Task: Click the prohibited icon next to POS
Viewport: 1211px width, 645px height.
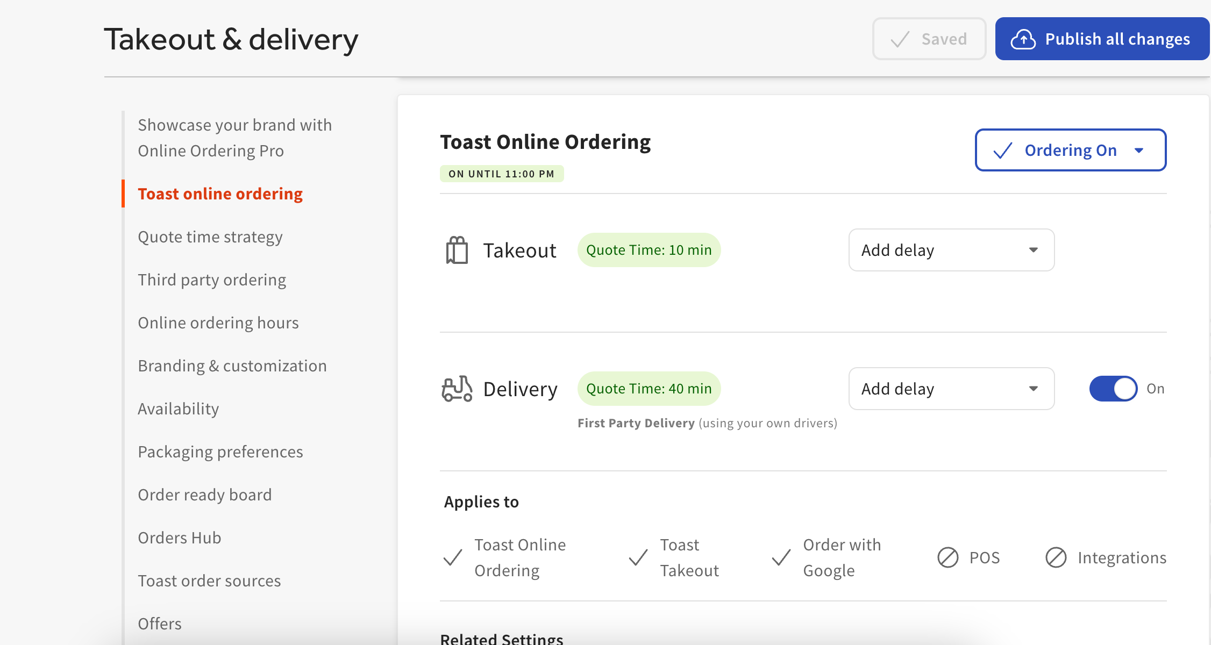Action: click(949, 557)
